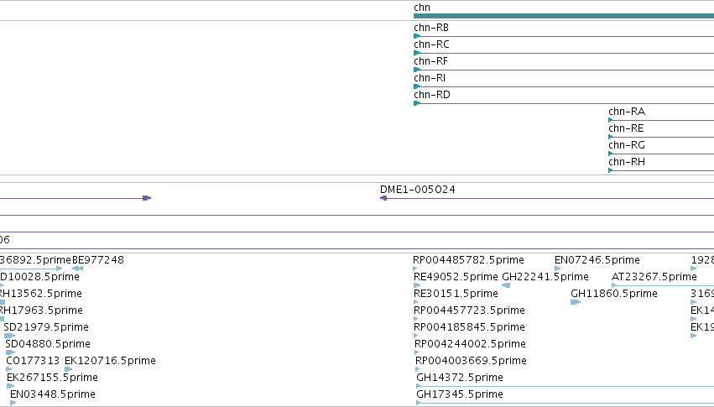Click the chn-RB transcript start arrow
714x407 pixels.
coord(417,36)
